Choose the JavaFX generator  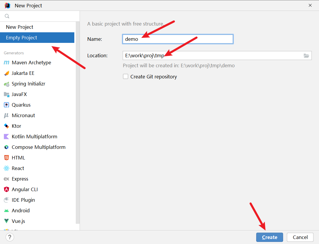coord(37,94)
